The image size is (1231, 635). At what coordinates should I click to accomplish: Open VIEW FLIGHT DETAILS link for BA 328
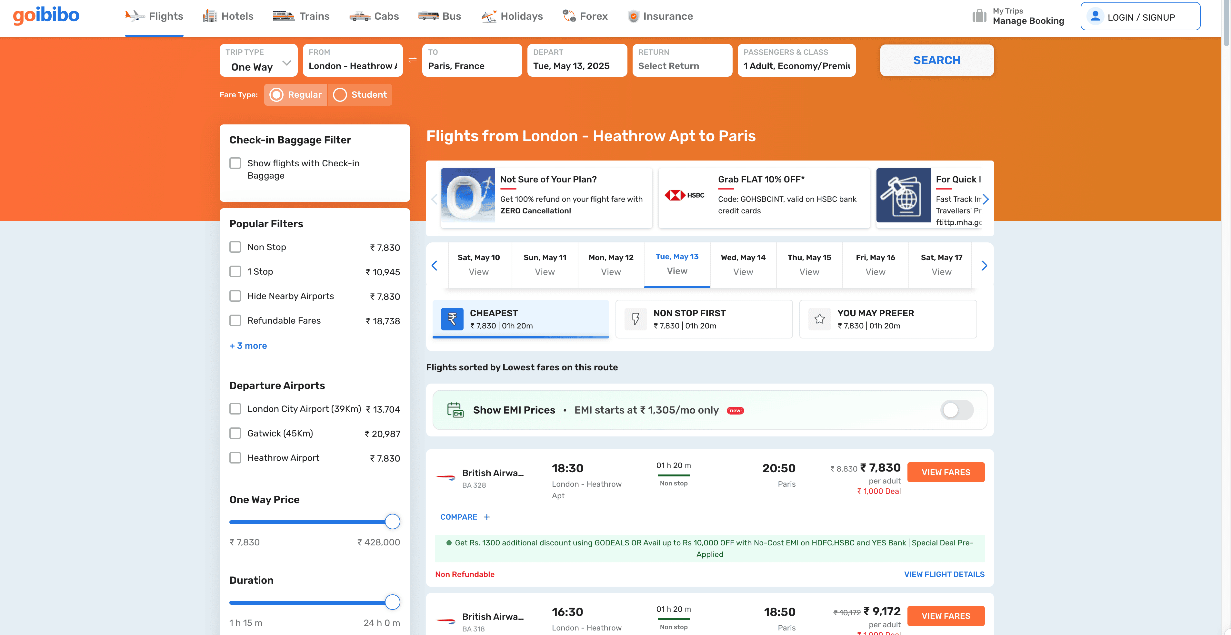coord(944,574)
